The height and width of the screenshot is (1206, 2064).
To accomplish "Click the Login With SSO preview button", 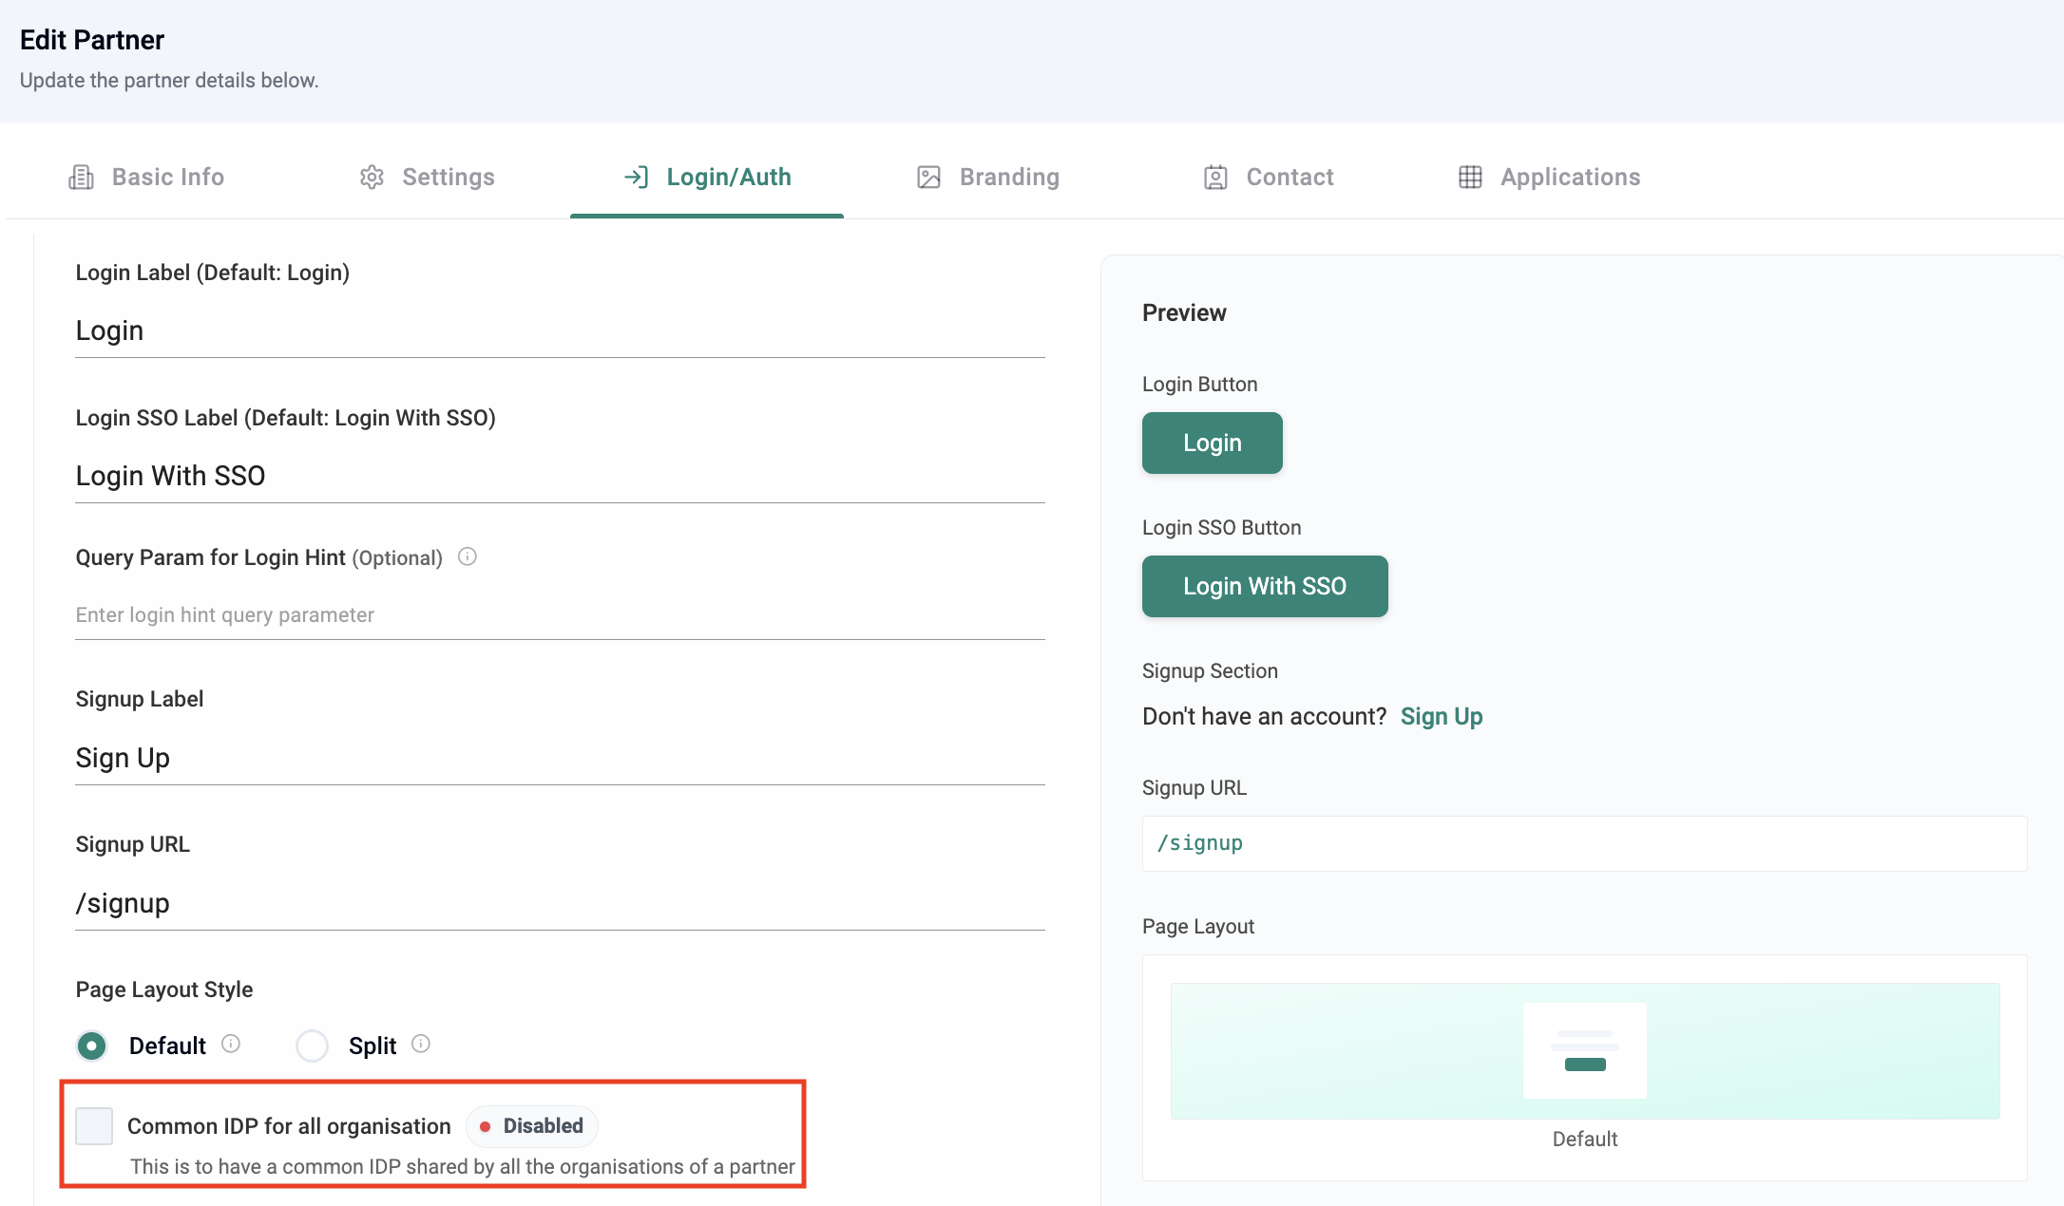I will 1264,586.
